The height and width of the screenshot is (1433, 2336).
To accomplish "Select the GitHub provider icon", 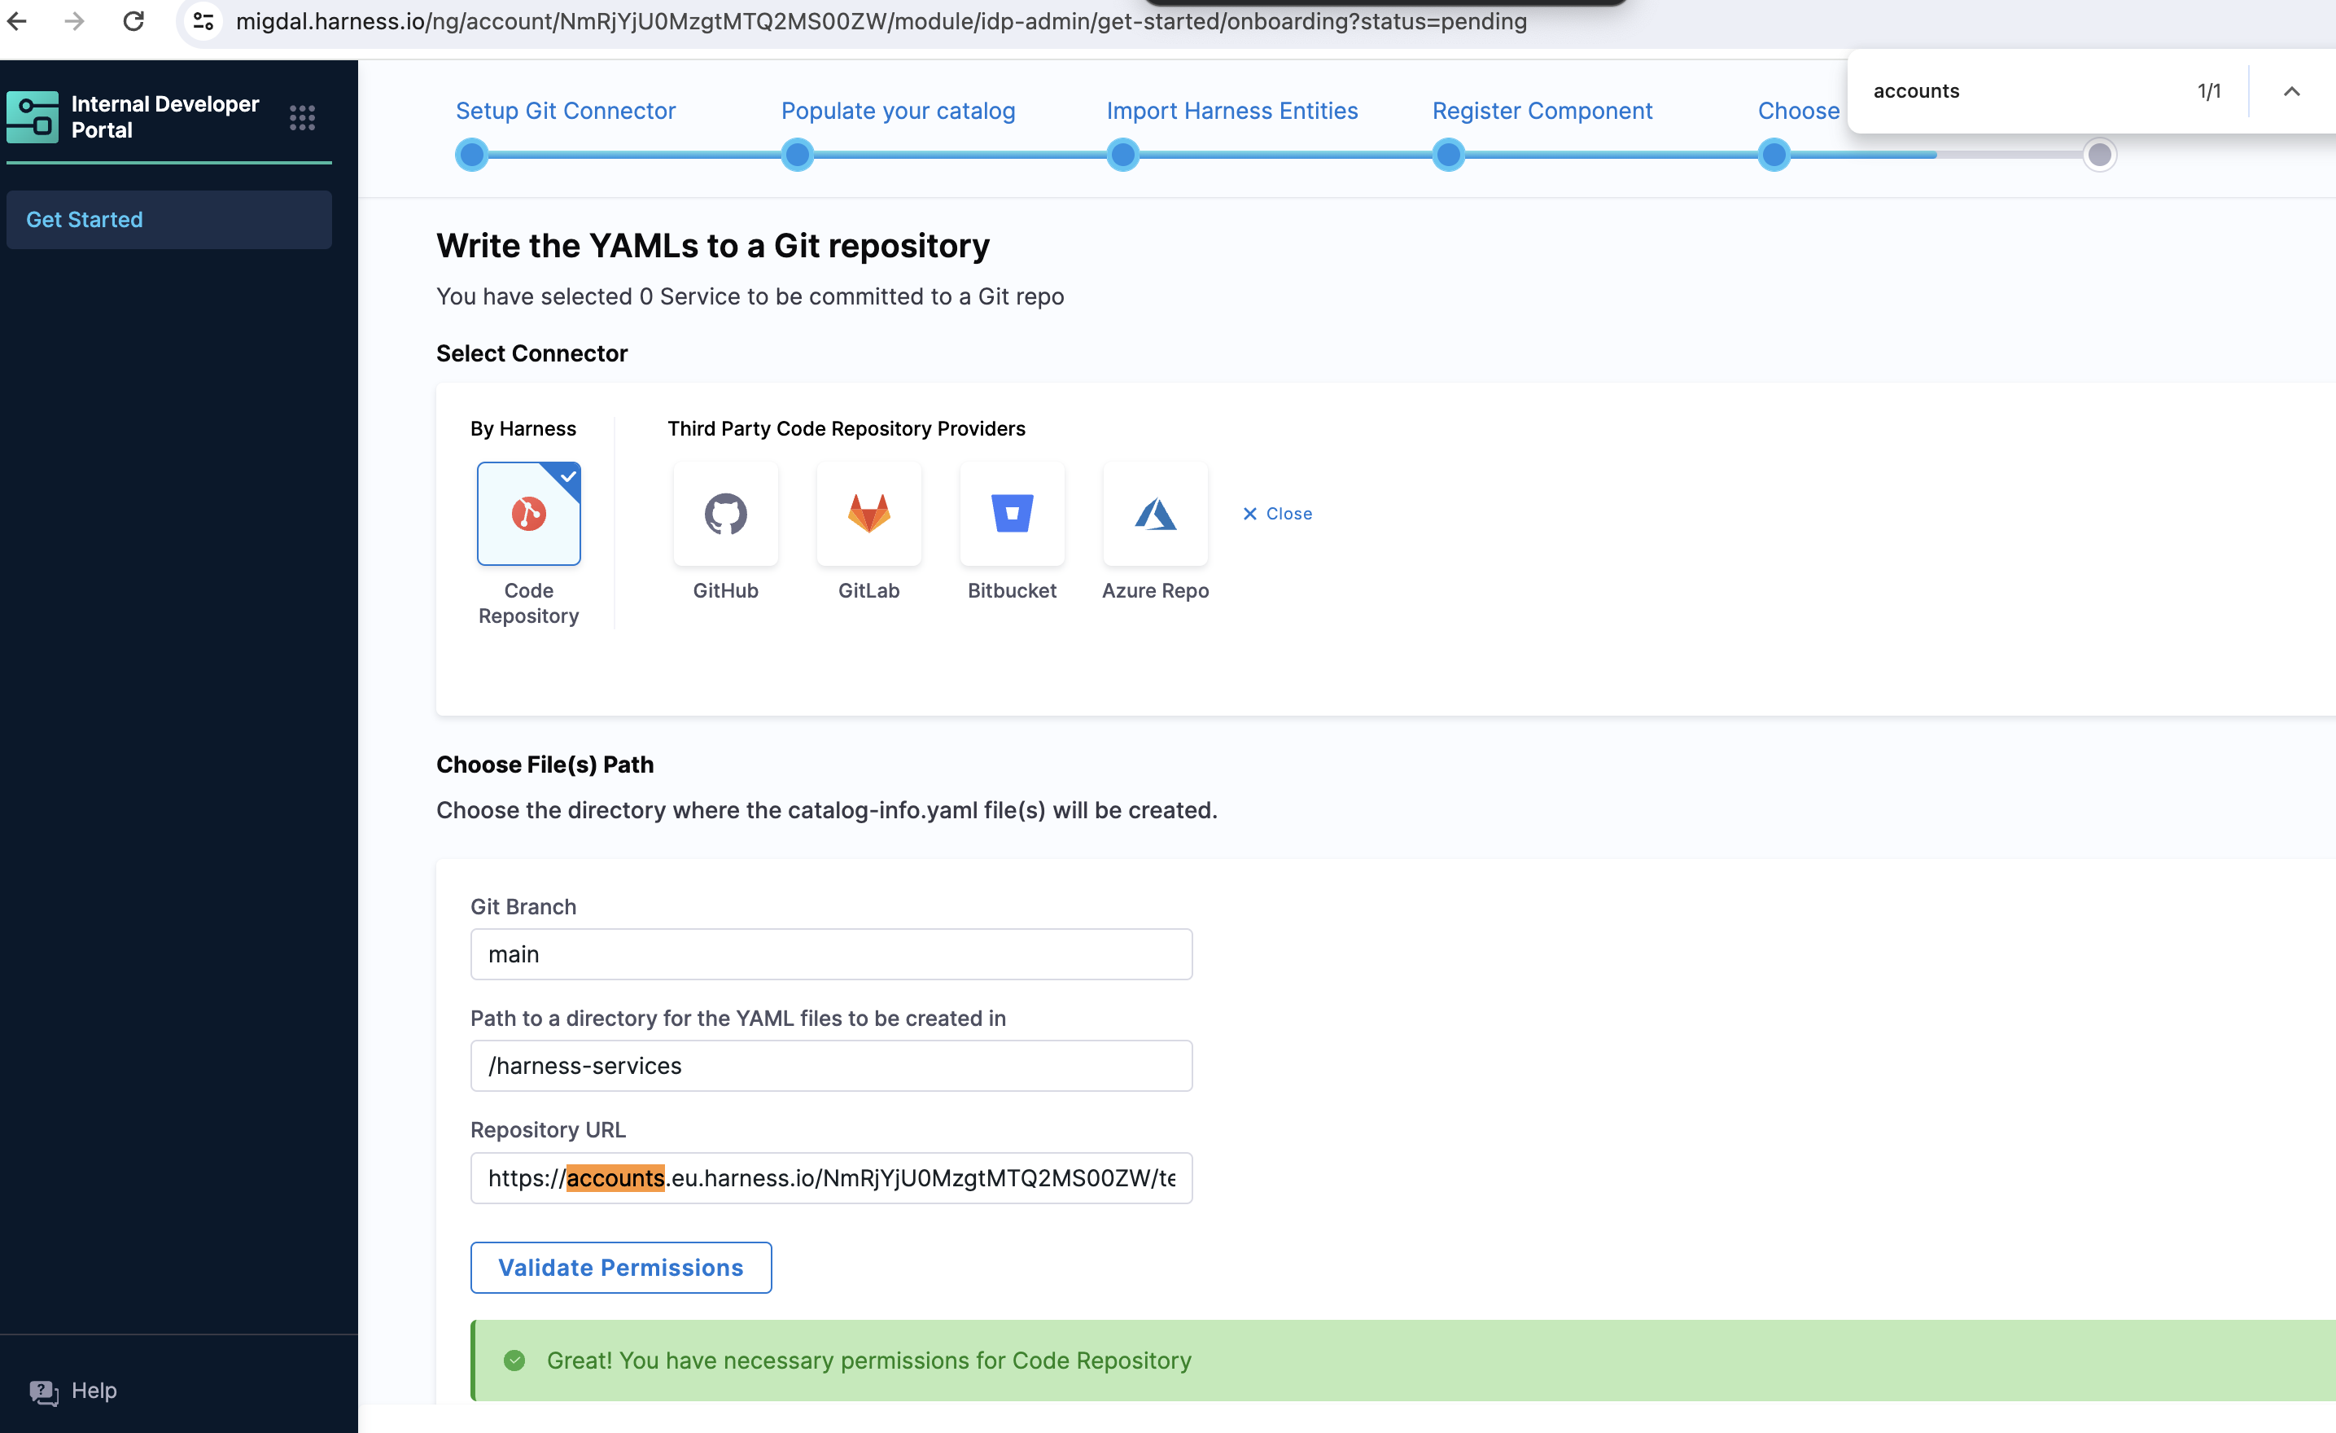I will (x=725, y=513).
